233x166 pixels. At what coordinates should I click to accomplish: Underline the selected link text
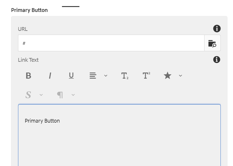71,75
